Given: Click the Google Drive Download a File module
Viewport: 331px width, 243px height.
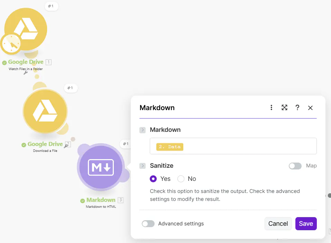Looking at the screenshot, I should point(45,111).
